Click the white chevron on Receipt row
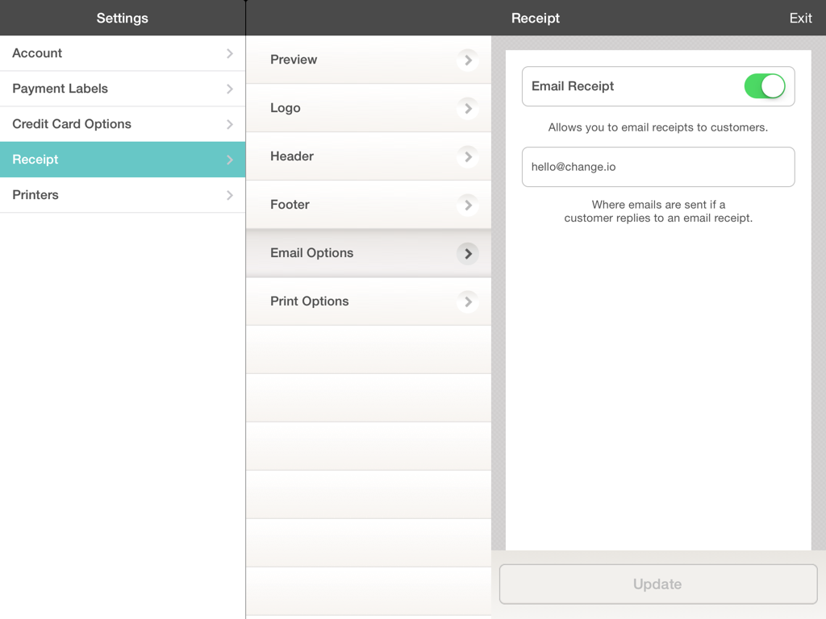826x619 pixels. tap(230, 160)
